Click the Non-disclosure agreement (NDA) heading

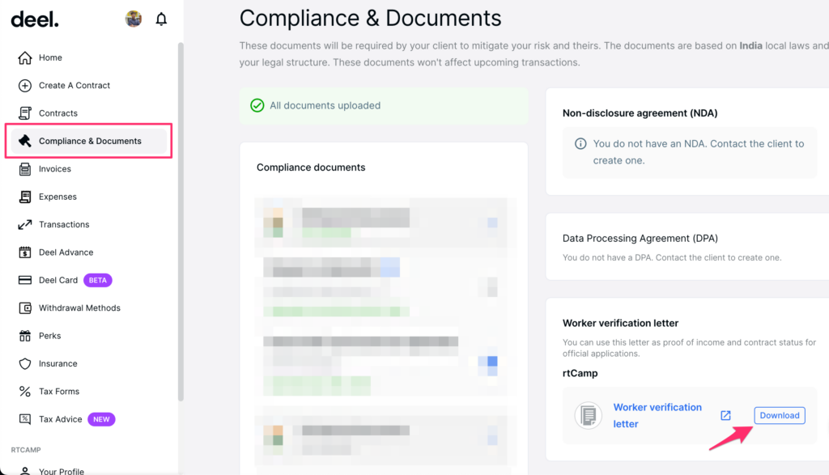point(640,113)
